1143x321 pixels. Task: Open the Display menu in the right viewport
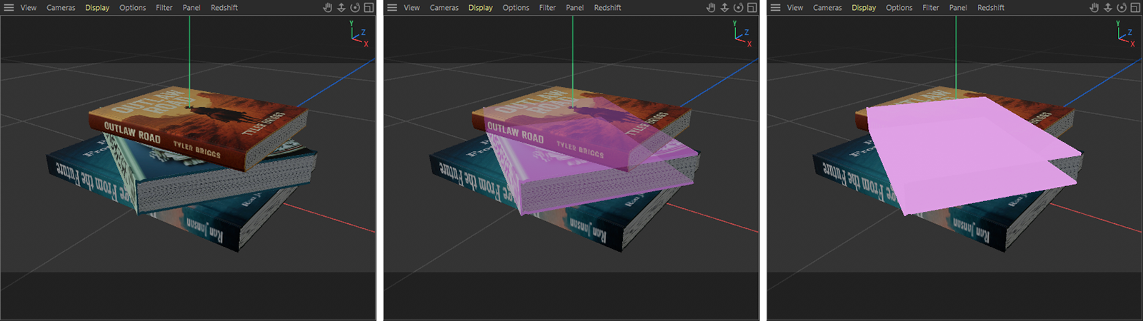(x=864, y=8)
